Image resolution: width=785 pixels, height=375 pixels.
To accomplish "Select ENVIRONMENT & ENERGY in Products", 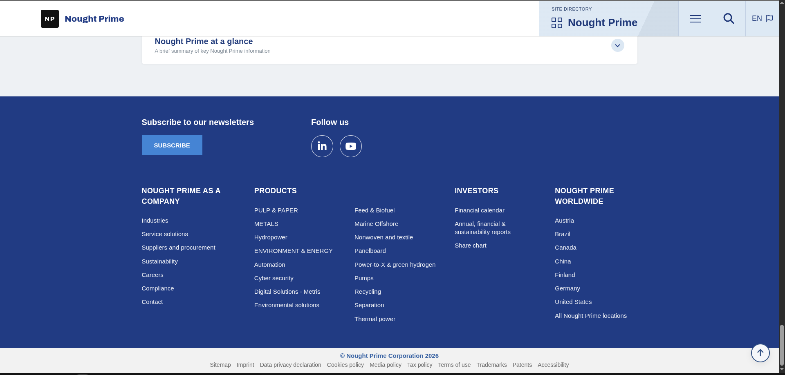I will 293,251.
